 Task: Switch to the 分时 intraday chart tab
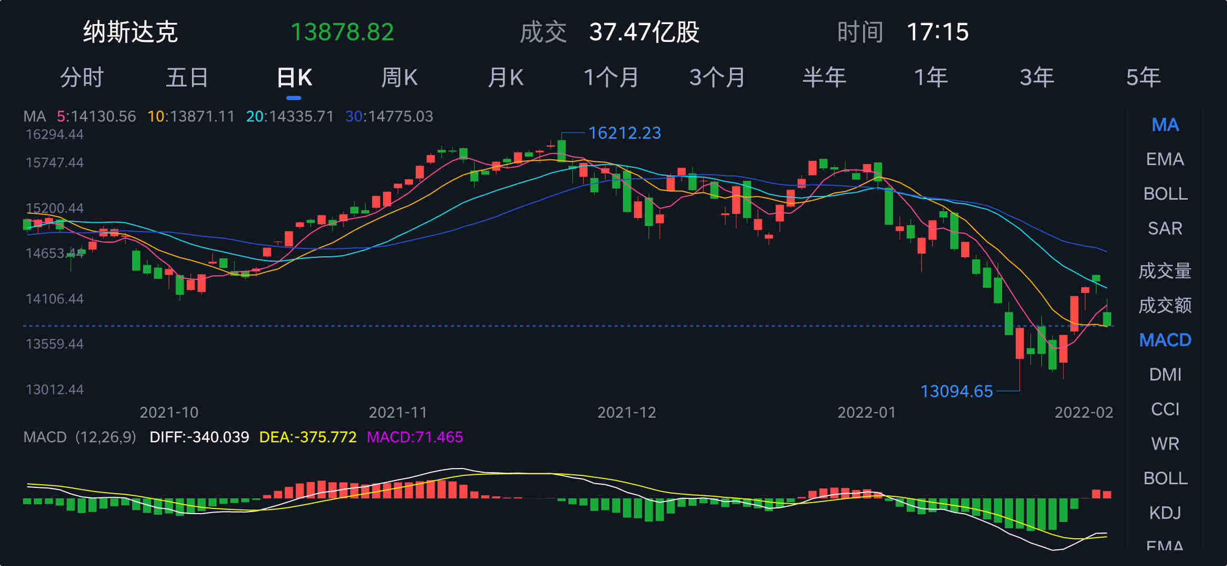tap(82, 78)
